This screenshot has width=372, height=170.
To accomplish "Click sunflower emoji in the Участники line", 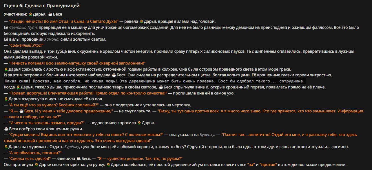I will pyautogui.click(x=30, y=14).
